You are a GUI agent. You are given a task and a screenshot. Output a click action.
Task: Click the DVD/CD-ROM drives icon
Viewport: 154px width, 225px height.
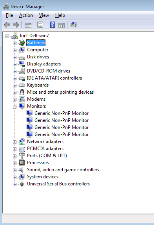coord(22,71)
